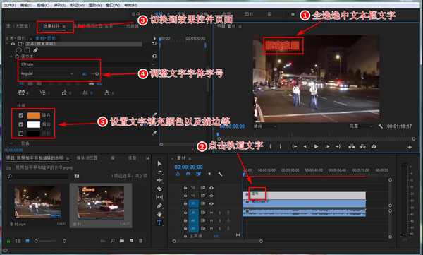
Task: Show more workspaces with double chevron
Action: click(293, 14)
